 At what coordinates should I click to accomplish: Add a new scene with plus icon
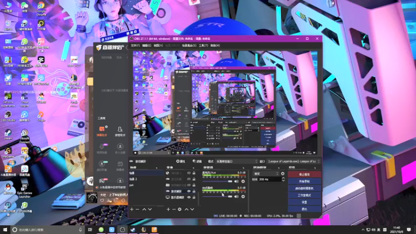click(132, 210)
